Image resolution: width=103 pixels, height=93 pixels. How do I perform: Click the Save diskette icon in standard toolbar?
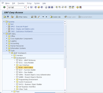[31, 7]
